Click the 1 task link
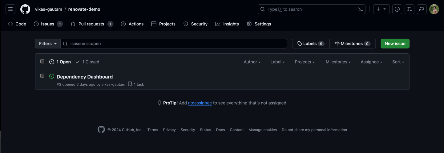The width and height of the screenshot is (444, 153). (136, 84)
